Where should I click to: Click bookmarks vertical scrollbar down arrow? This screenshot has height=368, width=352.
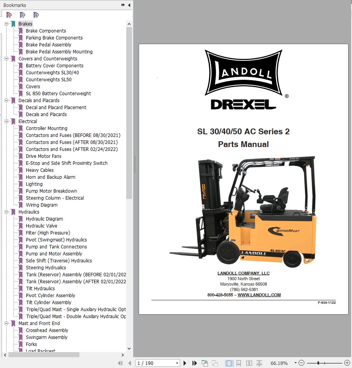[x=129, y=349]
